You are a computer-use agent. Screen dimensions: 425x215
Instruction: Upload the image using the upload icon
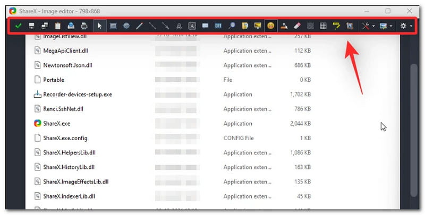[x=71, y=26]
